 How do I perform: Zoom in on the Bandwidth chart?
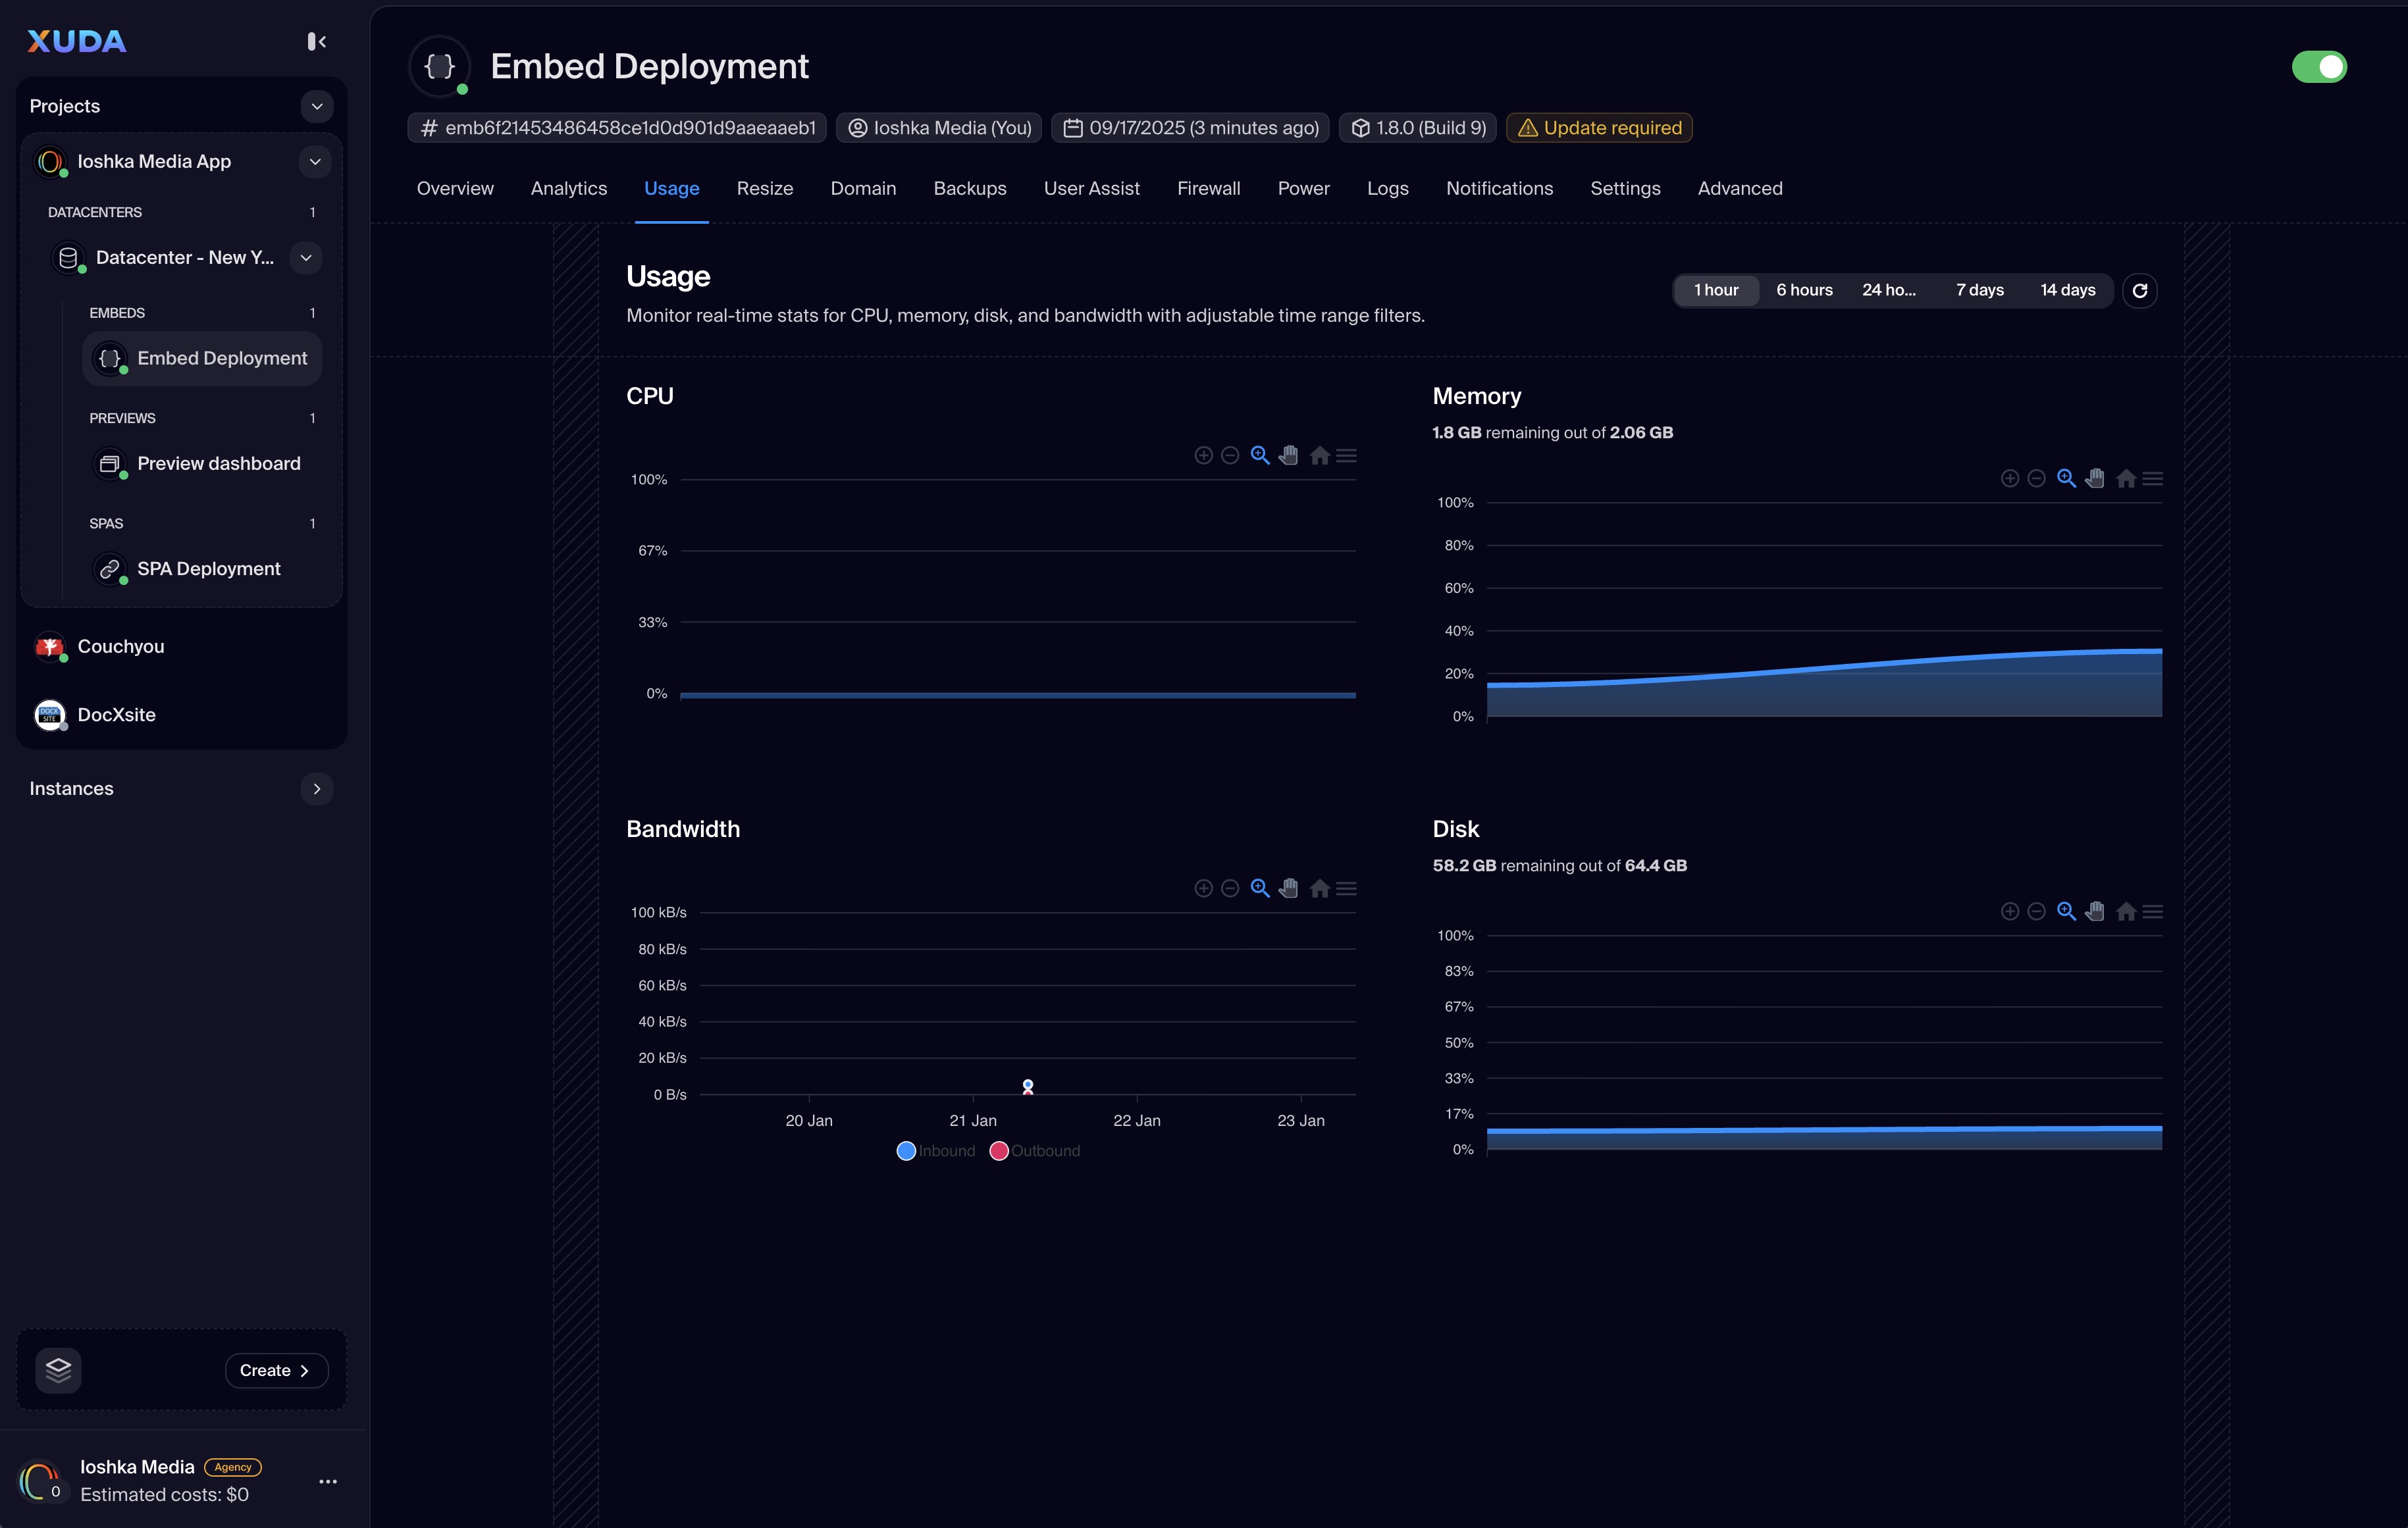click(x=1203, y=888)
